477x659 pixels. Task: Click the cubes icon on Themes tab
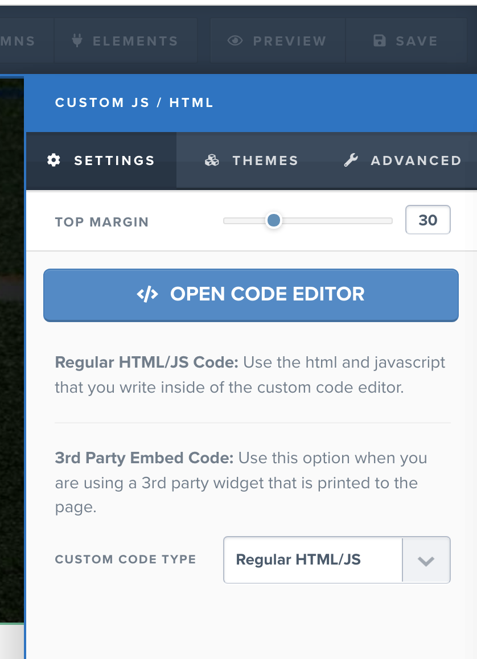coord(212,160)
